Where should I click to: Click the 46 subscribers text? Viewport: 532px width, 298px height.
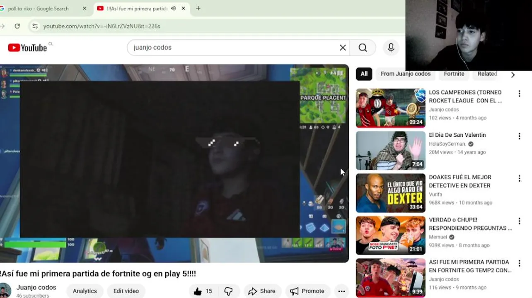click(33, 296)
